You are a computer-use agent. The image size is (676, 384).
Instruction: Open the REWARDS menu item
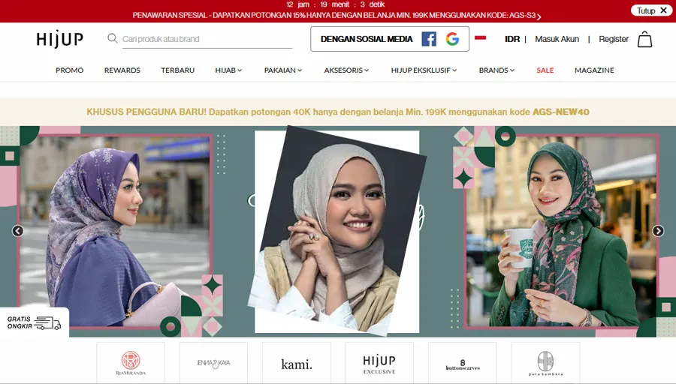tap(122, 70)
